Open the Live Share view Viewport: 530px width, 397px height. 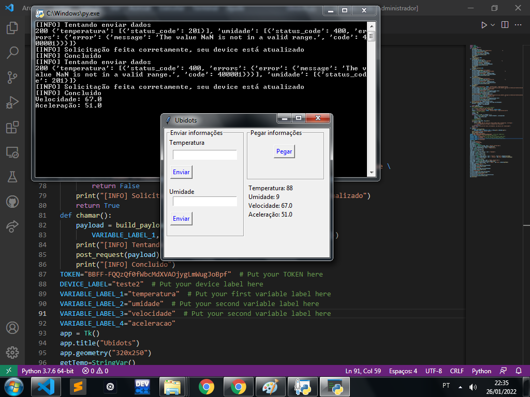12,226
